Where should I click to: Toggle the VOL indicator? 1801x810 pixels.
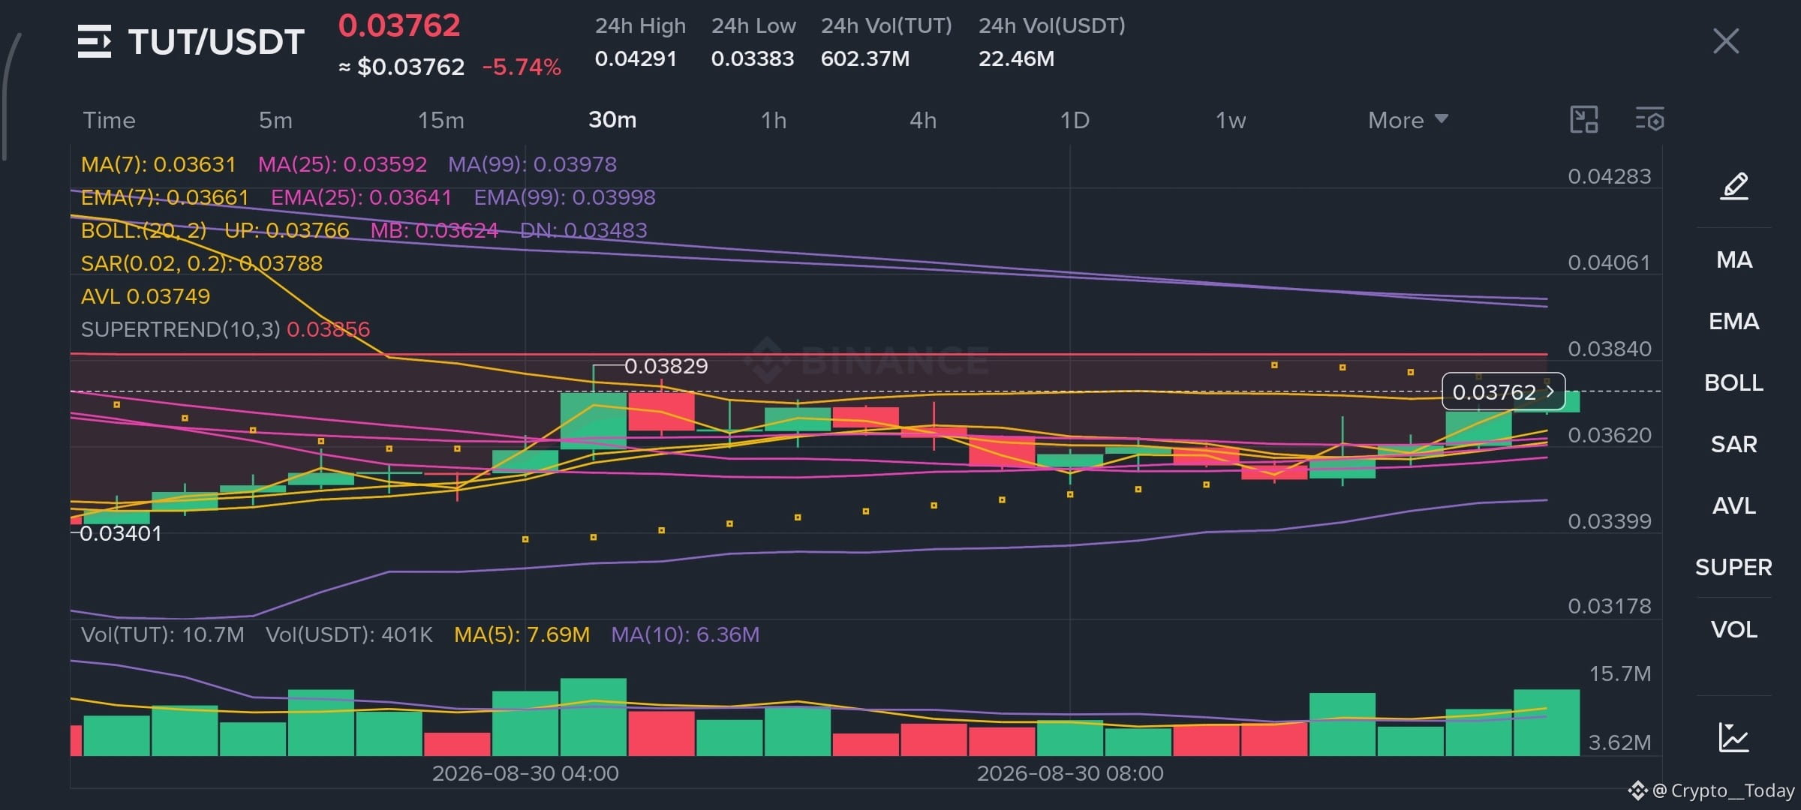[x=1734, y=628]
